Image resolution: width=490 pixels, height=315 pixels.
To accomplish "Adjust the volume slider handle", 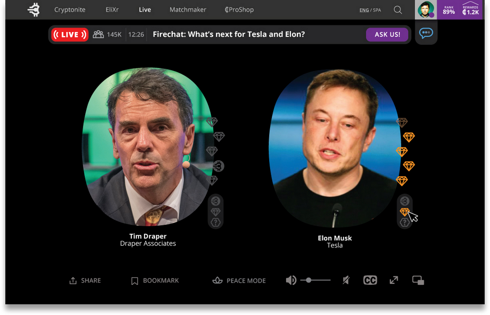I will click(x=308, y=280).
